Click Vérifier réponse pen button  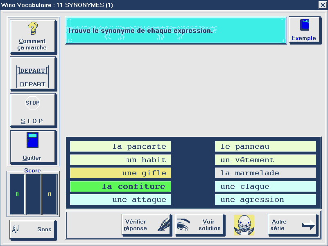tap(146, 225)
